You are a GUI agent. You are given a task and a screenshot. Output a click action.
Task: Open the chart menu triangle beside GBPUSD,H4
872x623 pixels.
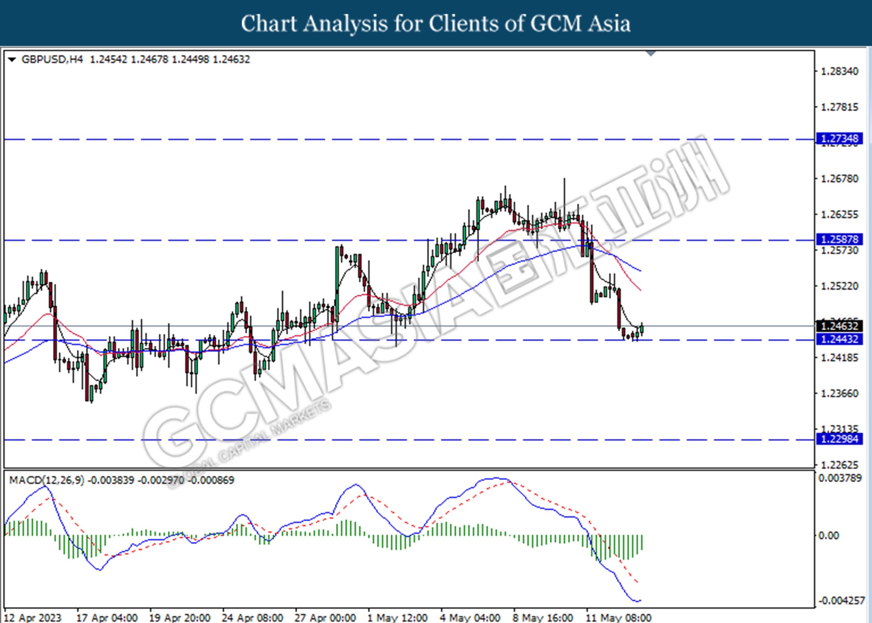[12, 59]
